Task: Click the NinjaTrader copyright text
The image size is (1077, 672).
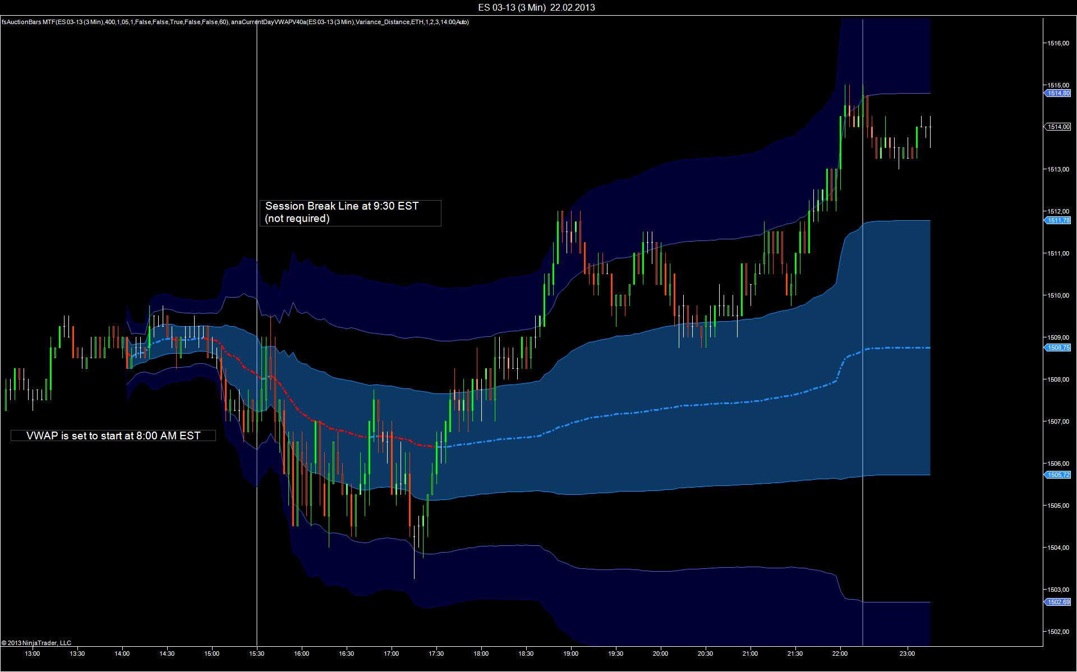Action: [x=36, y=643]
